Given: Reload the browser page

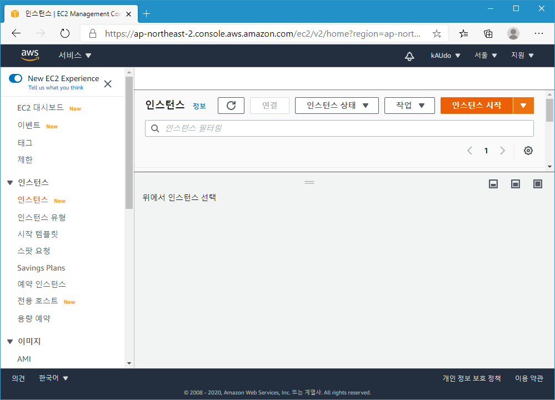Looking at the screenshot, I should (65, 34).
